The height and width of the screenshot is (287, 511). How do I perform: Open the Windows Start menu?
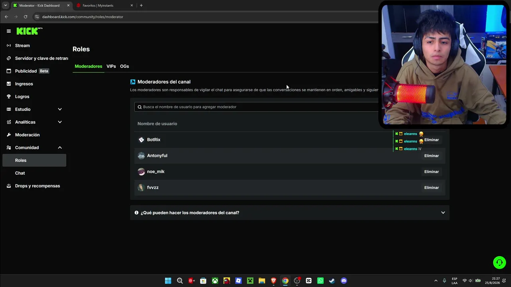click(x=168, y=281)
